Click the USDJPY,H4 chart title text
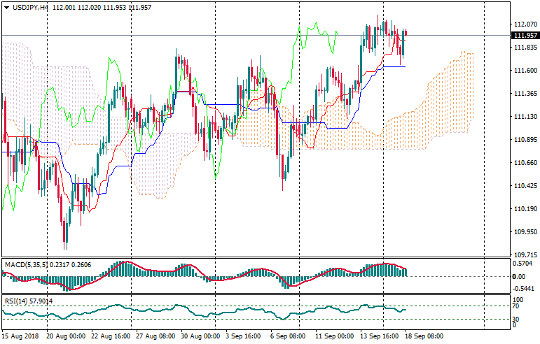Image resolution: width=540 pixels, height=344 pixels. tap(31, 7)
